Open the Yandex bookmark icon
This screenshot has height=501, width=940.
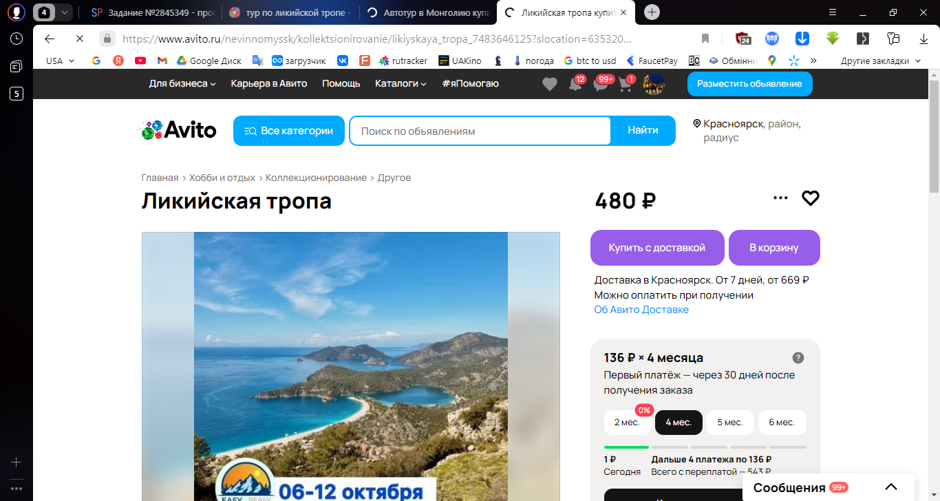coord(118,61)
